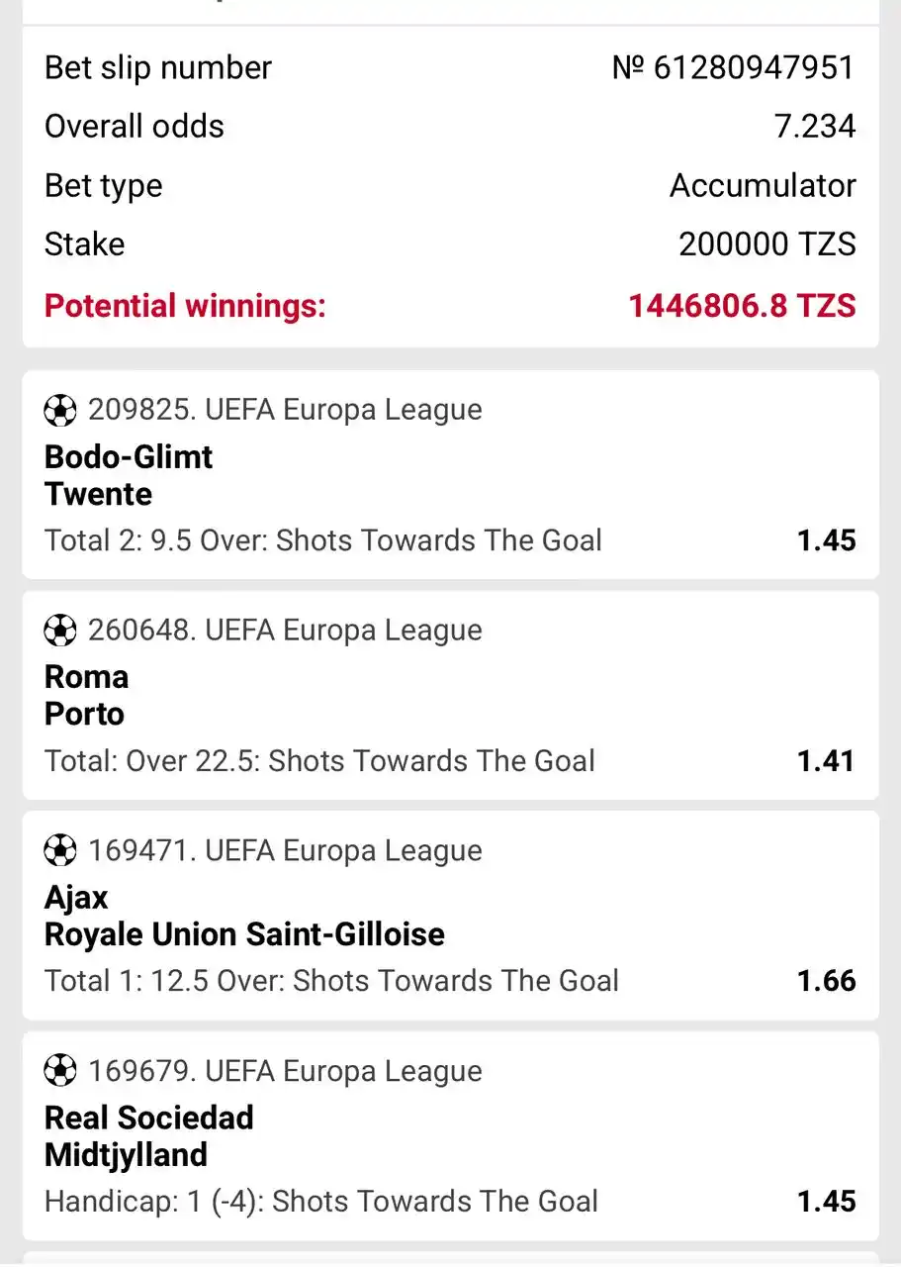Click the soccer ball icon beside event 209825

pos(60,410)
